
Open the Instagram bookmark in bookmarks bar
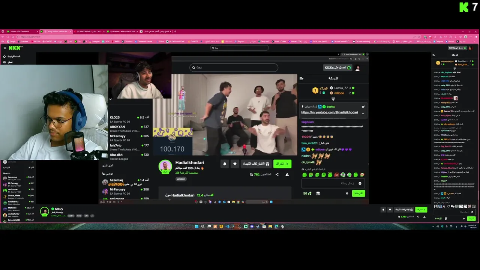tap(95, 41)
